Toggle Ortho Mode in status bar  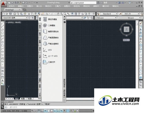click(42, 111)
